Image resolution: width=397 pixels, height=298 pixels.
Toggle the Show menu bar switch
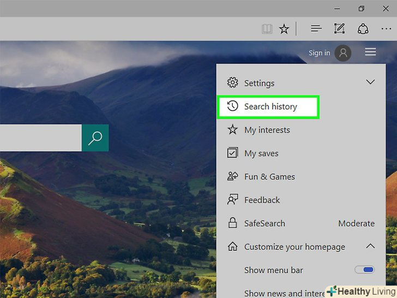[x=364, y=270]
